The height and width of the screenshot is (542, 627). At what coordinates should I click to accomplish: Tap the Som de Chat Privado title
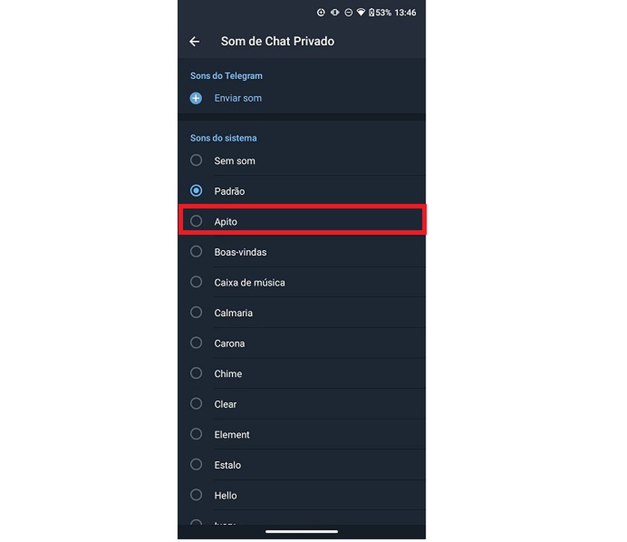click(277, 41)
